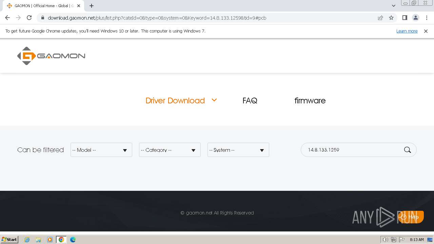The width and height of the screenshot is (434, 244).
Task: Launch Internet Explorer from taskbar
Action: 27,240
